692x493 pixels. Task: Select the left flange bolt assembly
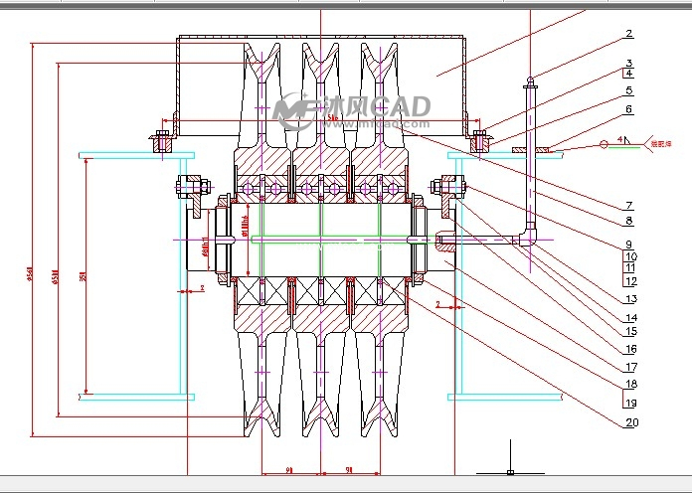point(192,187)
